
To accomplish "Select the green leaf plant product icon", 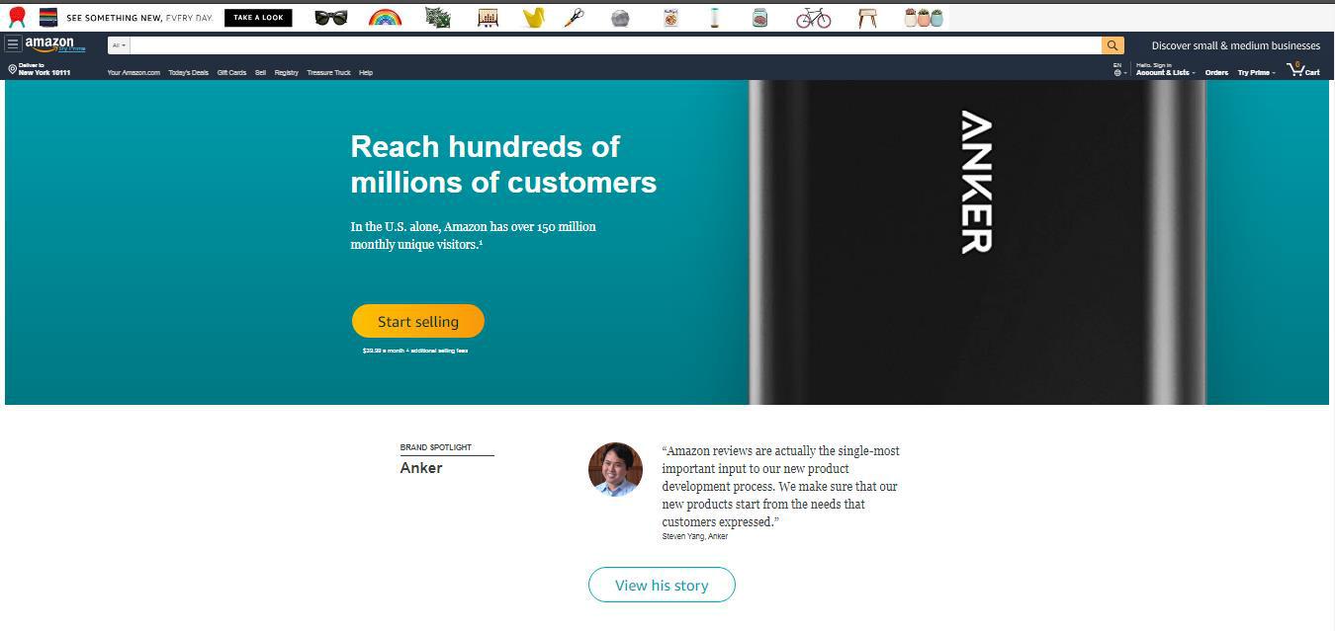I will click(437, 17).
